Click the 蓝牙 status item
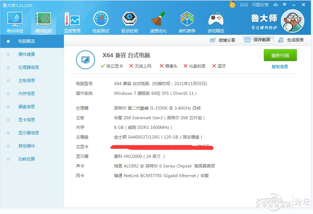Viewport: 313px width, 214px height. [x=219, y=66]
